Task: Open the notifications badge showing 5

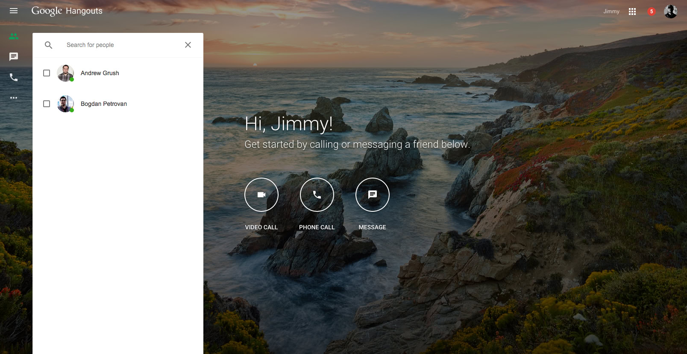Action: [x=652, y=12]
